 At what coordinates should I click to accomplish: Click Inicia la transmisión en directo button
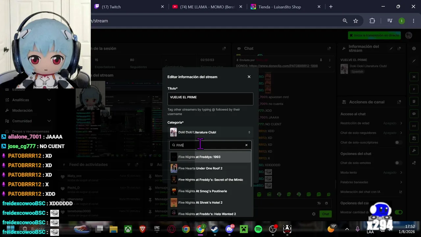pyautogui.click(x=374, y=35)
